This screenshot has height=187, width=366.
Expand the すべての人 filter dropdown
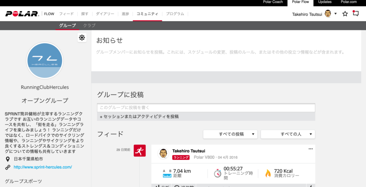point(288,134)
